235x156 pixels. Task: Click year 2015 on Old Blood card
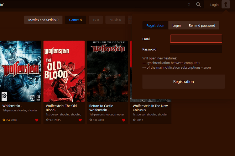57,120
